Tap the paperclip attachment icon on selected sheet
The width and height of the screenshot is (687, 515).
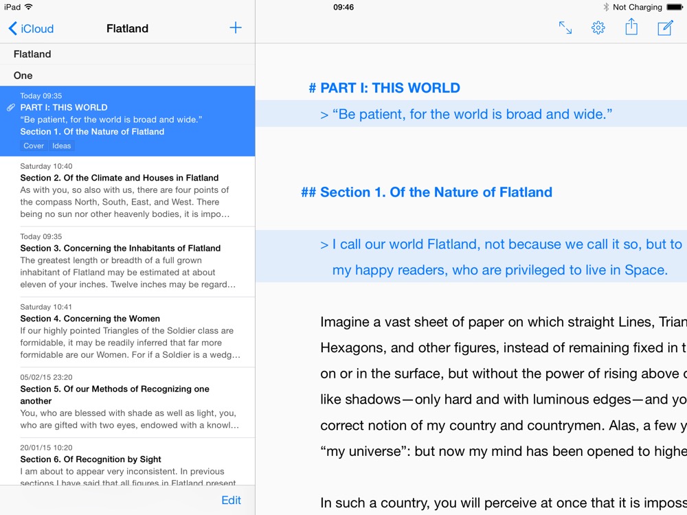point(11,108)
